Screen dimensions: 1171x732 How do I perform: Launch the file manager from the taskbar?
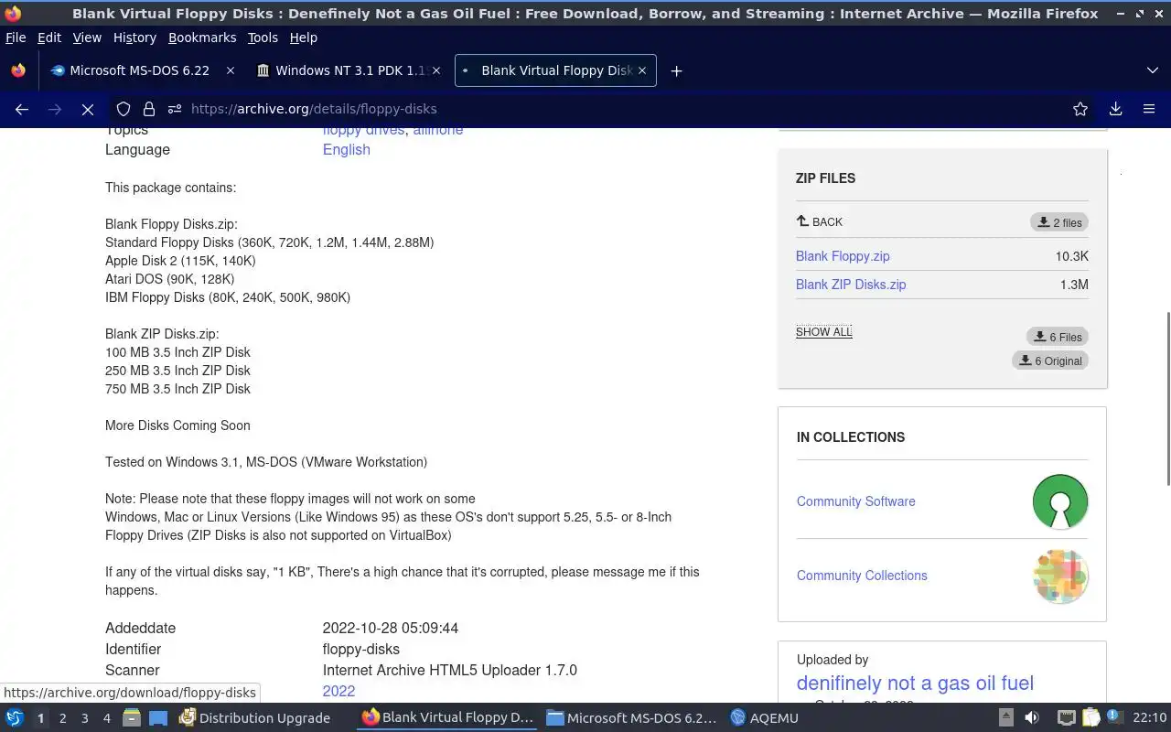click(132, 718)
